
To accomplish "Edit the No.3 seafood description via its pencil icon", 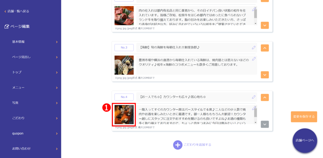I will pos(254,59).
